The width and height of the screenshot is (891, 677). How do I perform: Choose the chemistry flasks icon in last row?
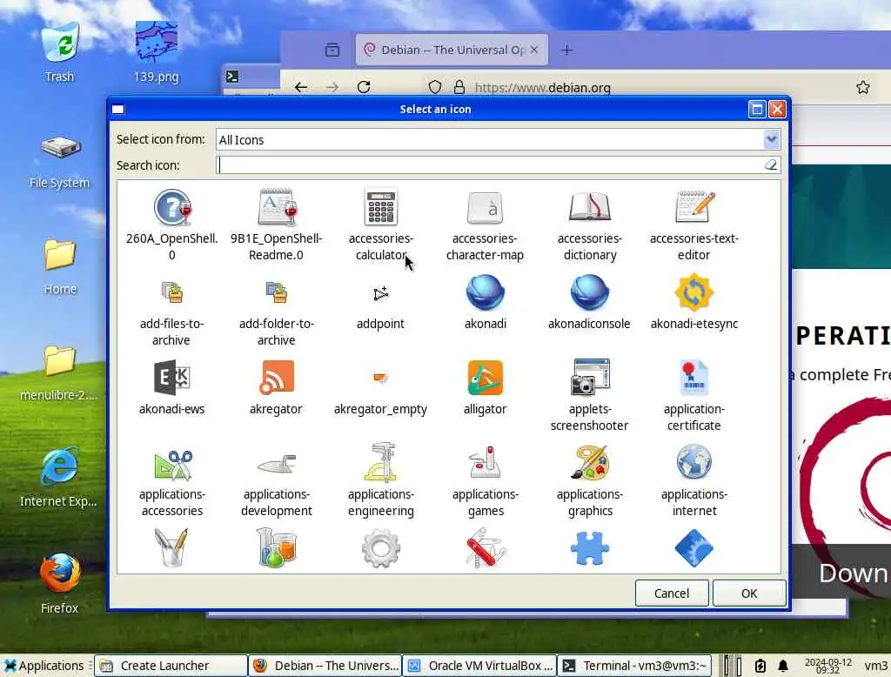[x=277, y=548]
